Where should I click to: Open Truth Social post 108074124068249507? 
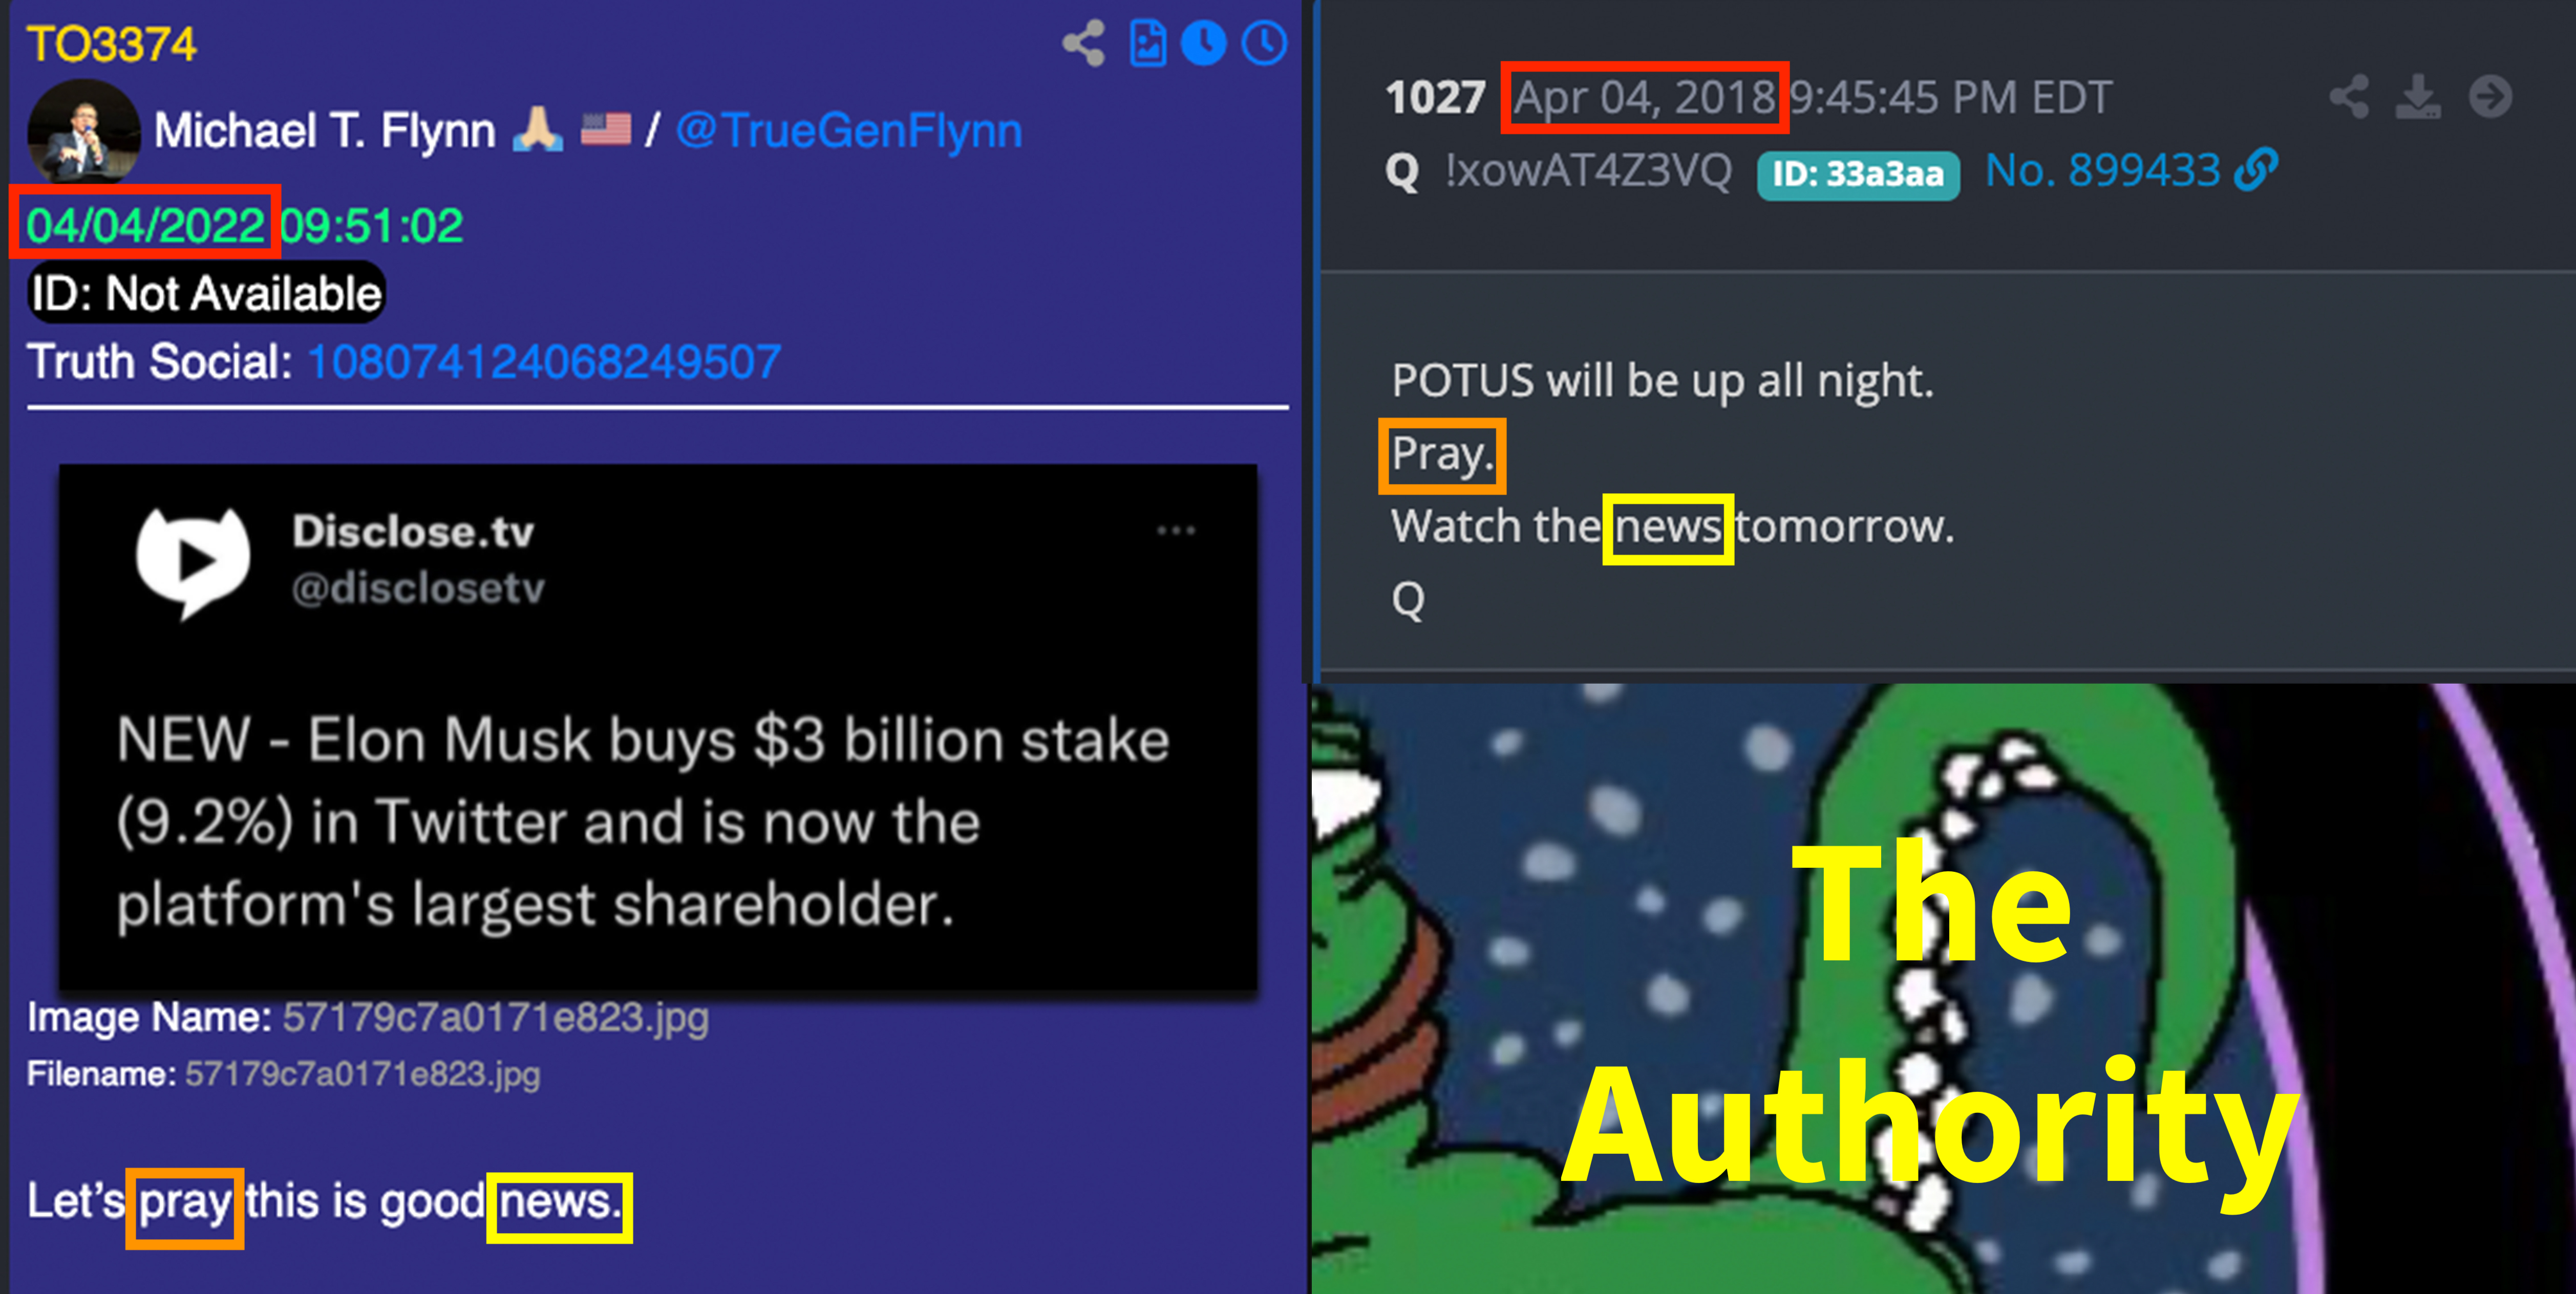point(544,362)
